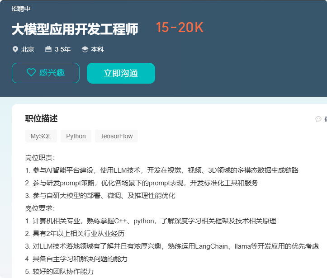Click the 感兴趣 button
This screenshot has height=278, width=327.
(46, 73)
